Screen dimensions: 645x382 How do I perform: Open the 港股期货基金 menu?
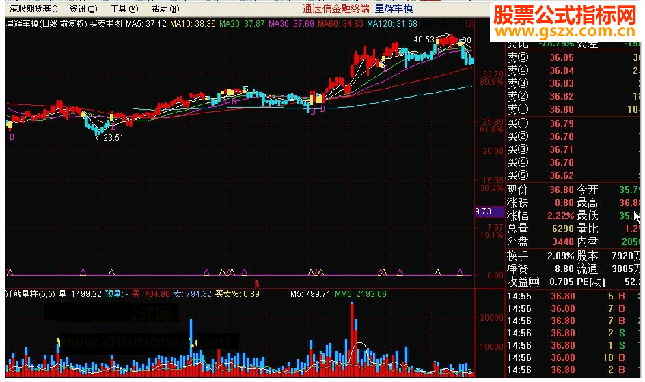[34, 9]
